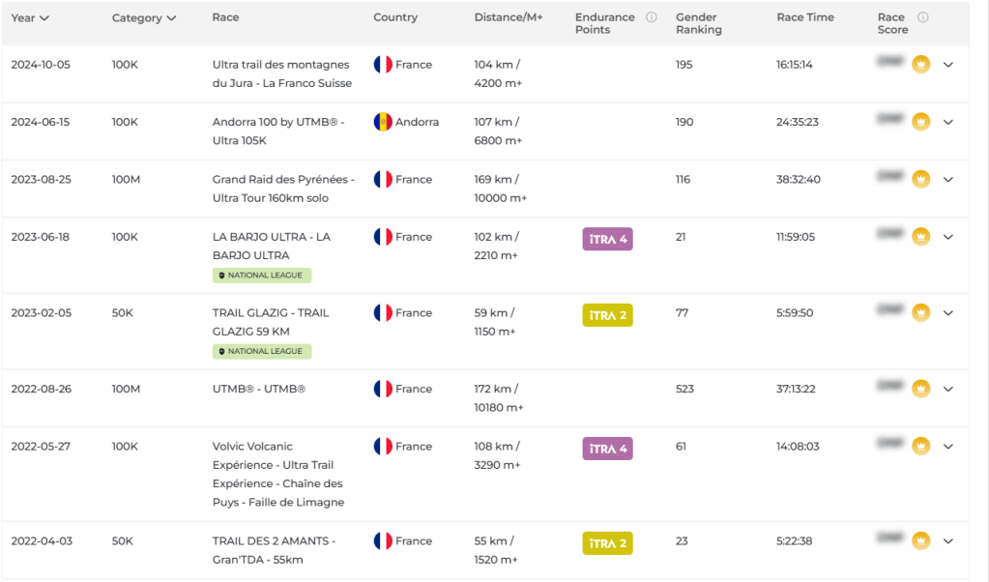Viewport: 989px width, 582px height.
Task: Open the UTMB® - UTMB® race link
Action: pos(258,390)
